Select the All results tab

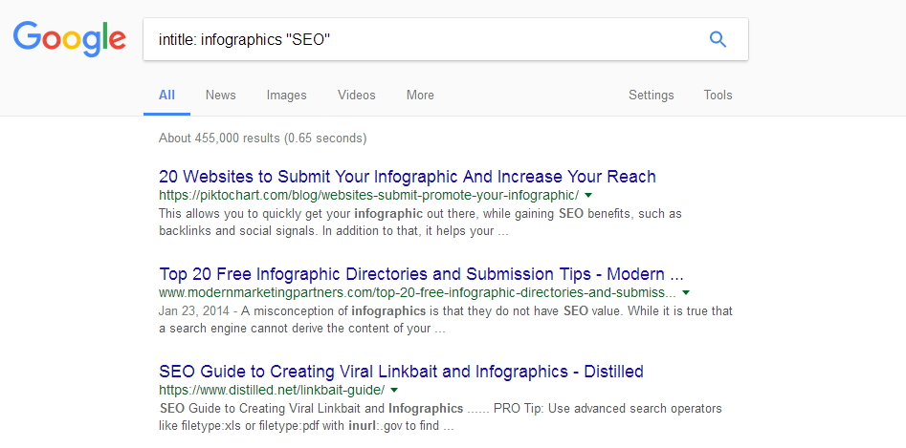click(x=167, y=96)
